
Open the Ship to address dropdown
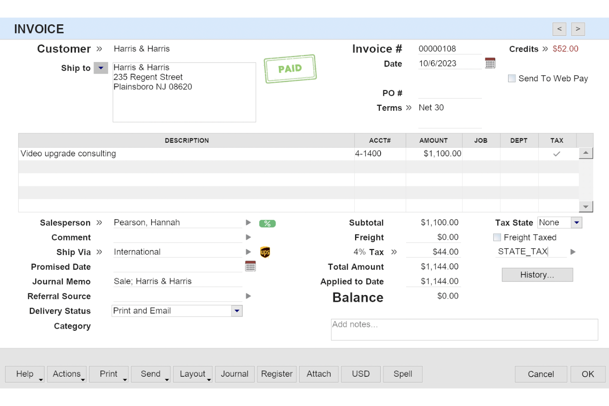pyautogui.click(x=101, y=68)
